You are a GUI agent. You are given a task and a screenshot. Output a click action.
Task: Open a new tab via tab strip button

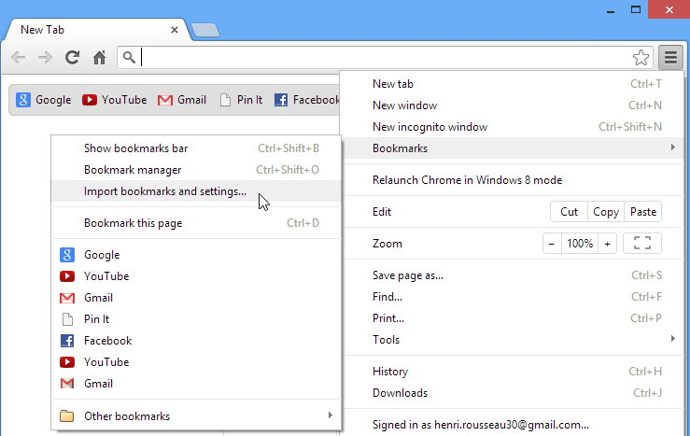[205, 31]
